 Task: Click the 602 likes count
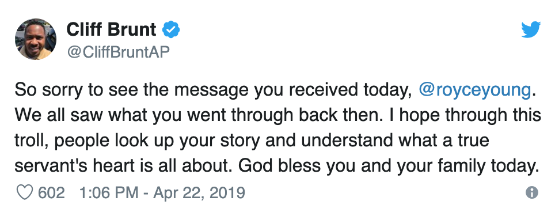51,193
